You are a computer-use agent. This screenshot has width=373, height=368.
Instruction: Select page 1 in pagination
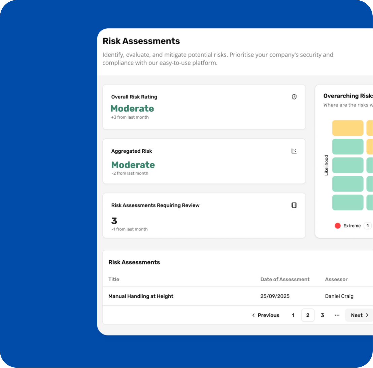click(x=293, y=315)
